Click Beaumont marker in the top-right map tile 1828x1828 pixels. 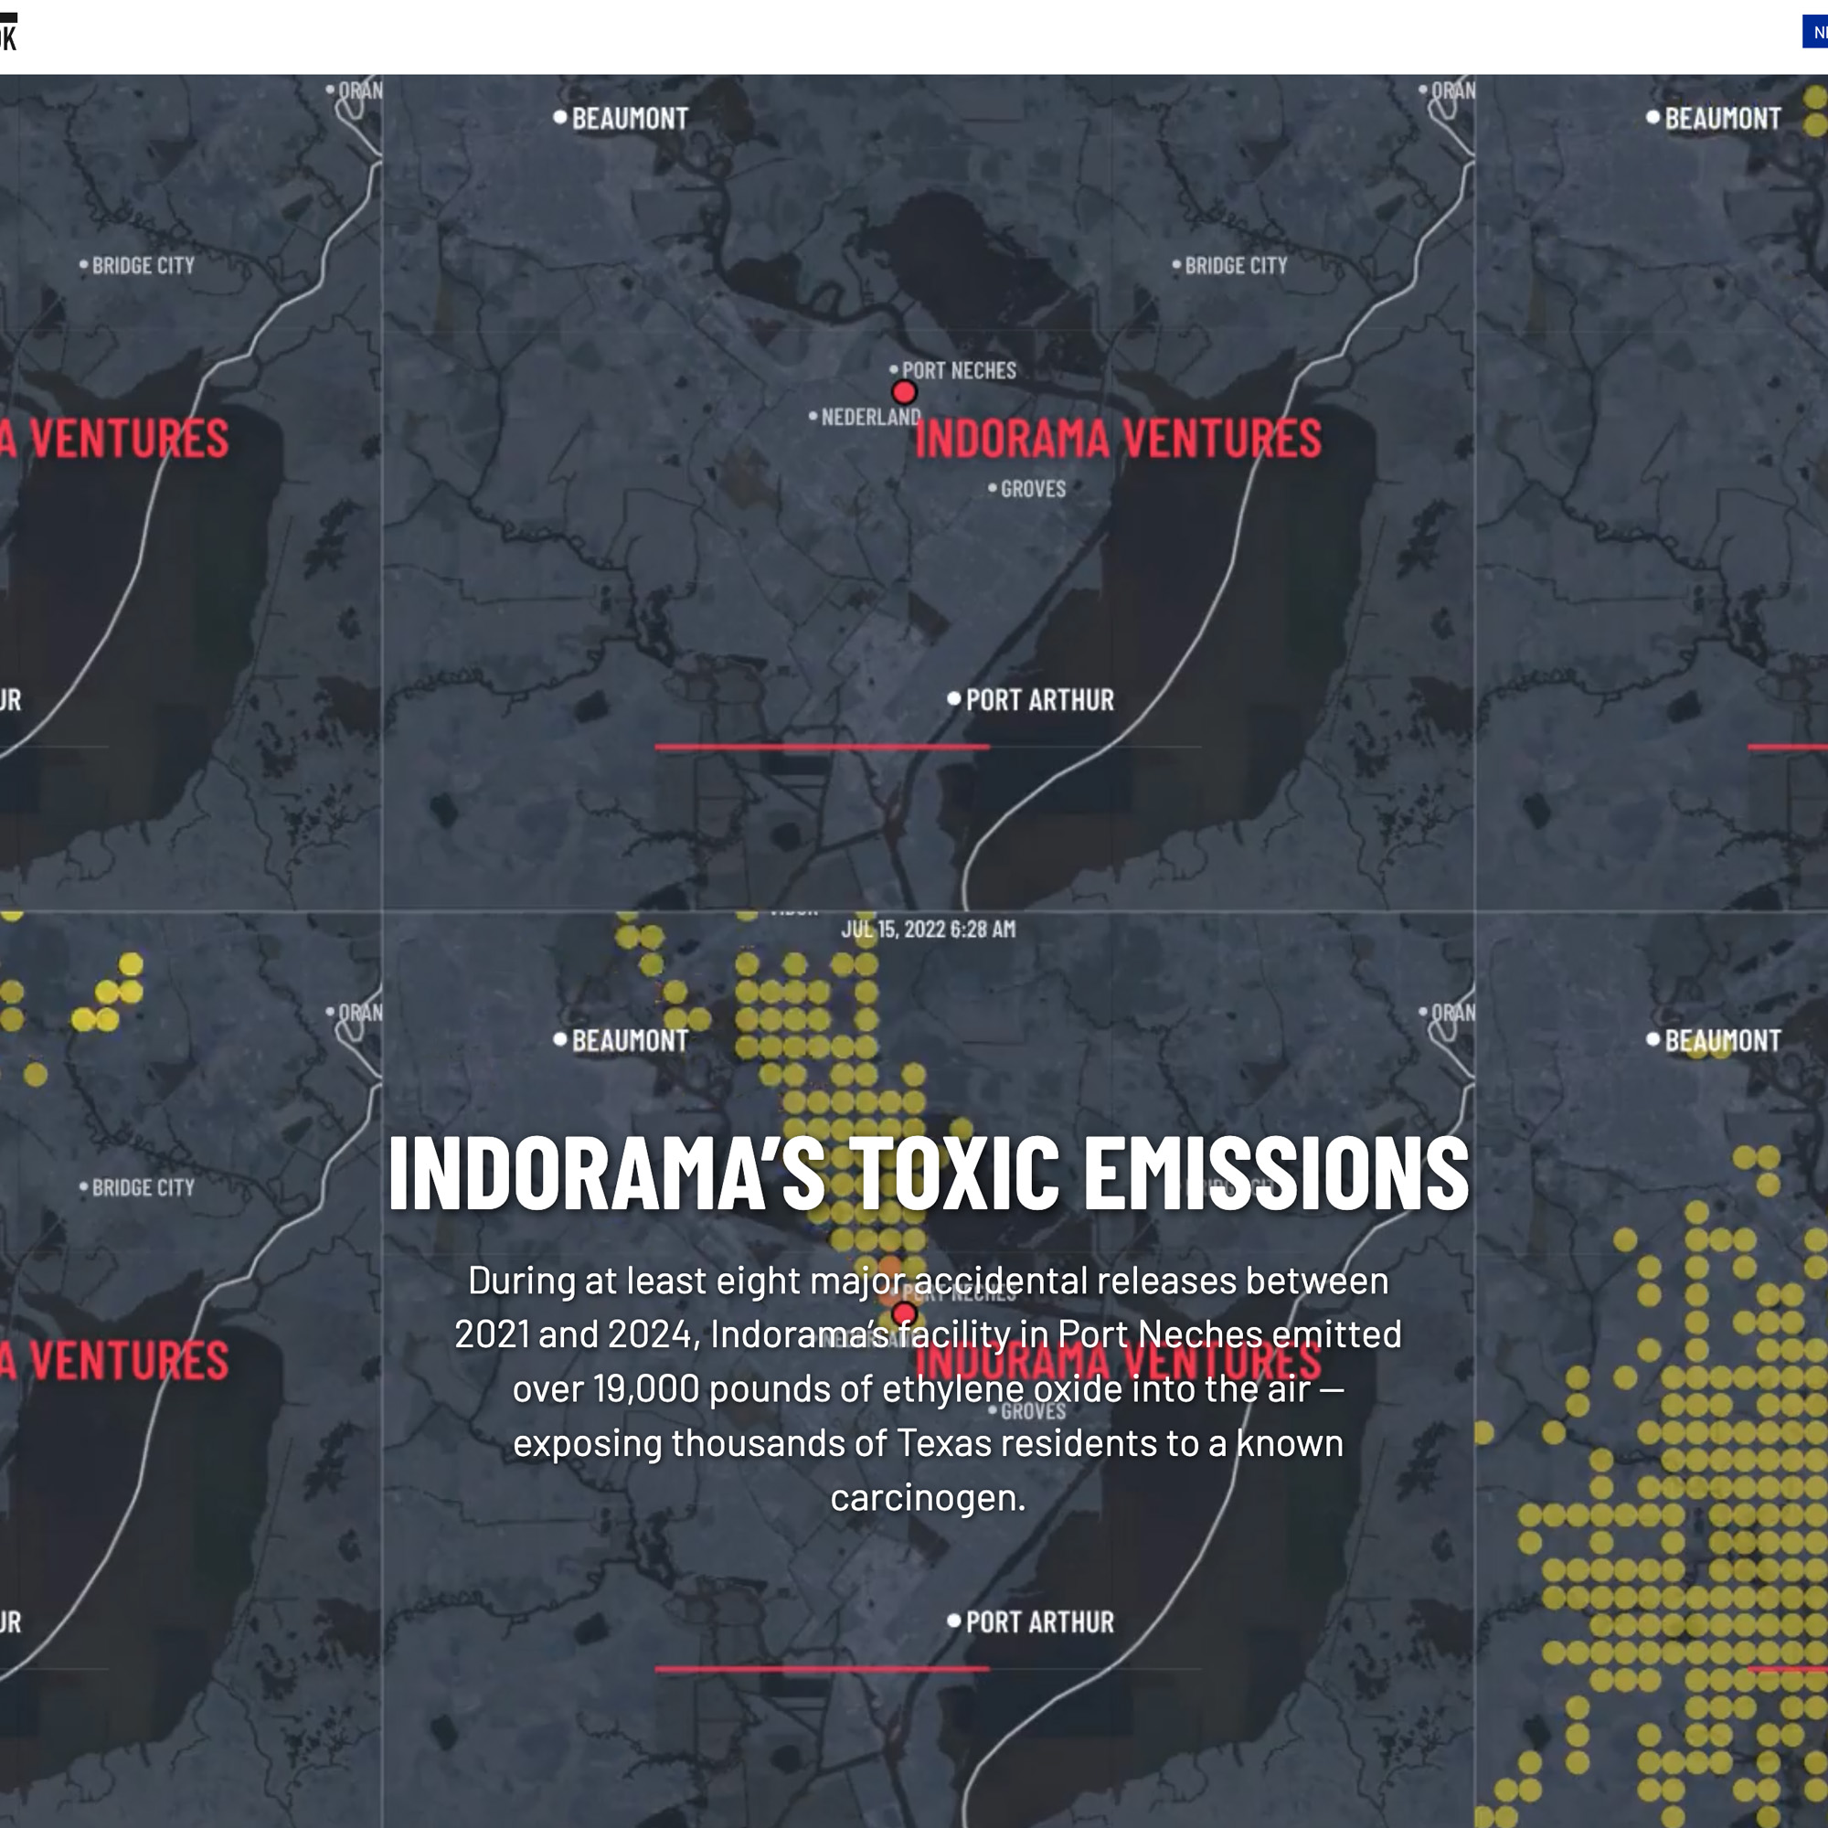(1653, 117)
